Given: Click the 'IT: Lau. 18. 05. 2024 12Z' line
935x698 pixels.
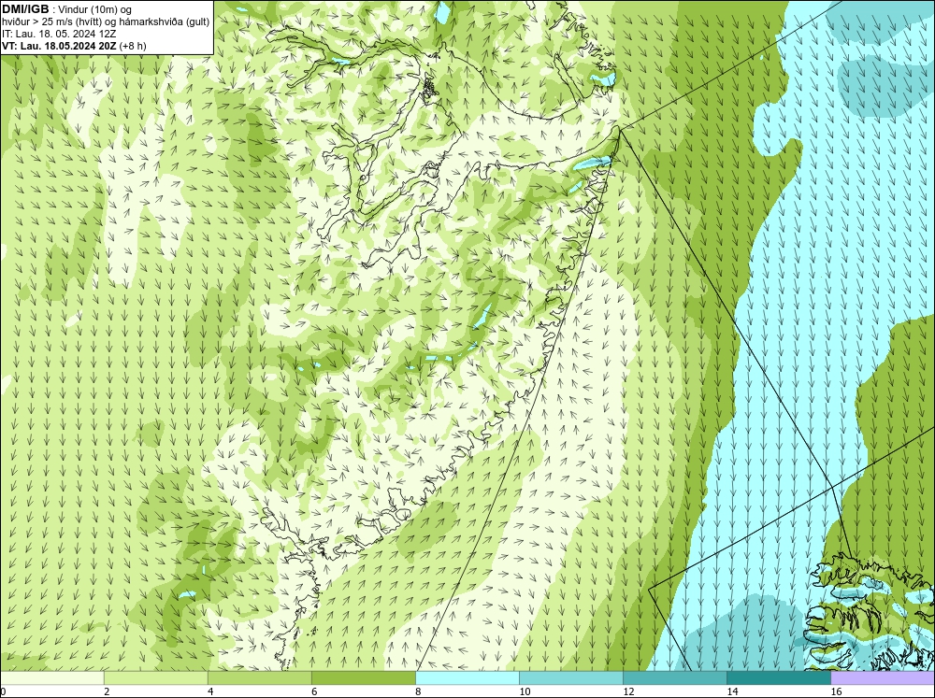Looking at the screenshot, I should 59,34.
